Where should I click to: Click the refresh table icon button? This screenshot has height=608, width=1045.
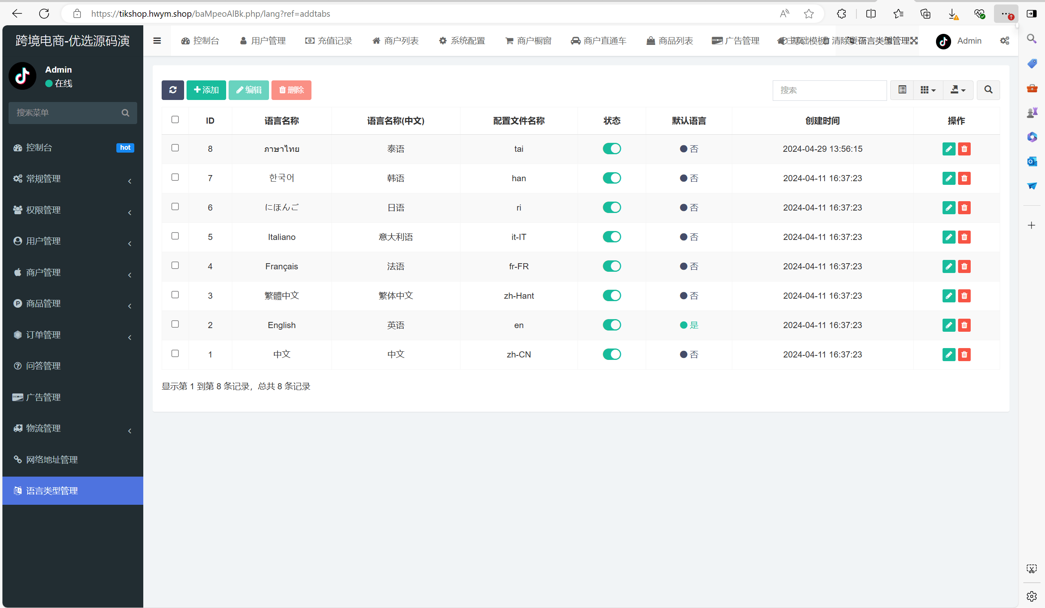(173, 90)
